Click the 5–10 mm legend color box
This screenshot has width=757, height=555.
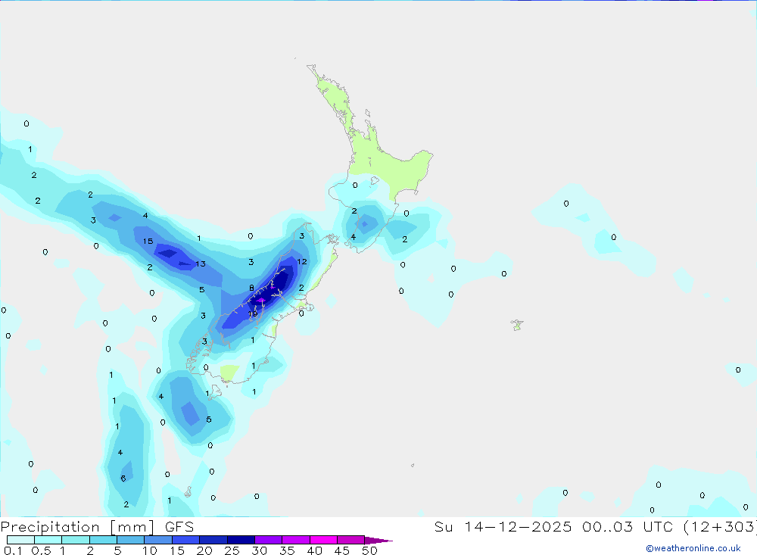tap(131, 540)
